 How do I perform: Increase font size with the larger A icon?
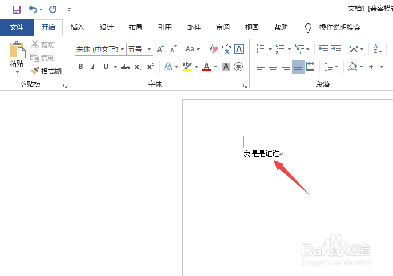(160, 49)
